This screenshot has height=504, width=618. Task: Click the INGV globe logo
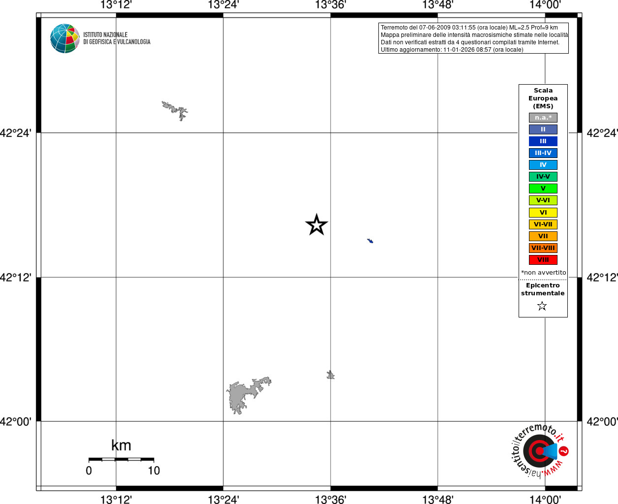[65, 38]
